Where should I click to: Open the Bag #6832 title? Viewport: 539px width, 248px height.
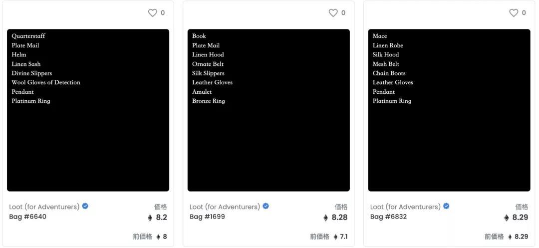(x=388, y=217)
